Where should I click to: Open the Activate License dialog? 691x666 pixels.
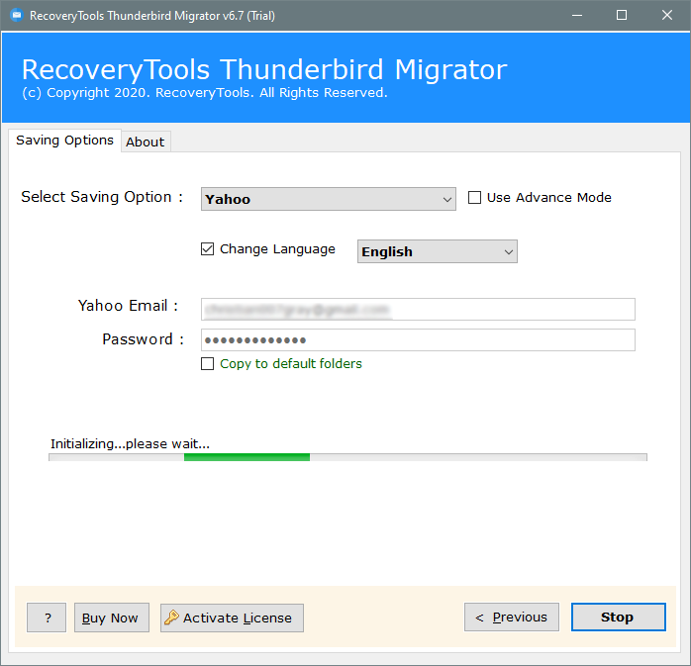(x=232, y=618)
